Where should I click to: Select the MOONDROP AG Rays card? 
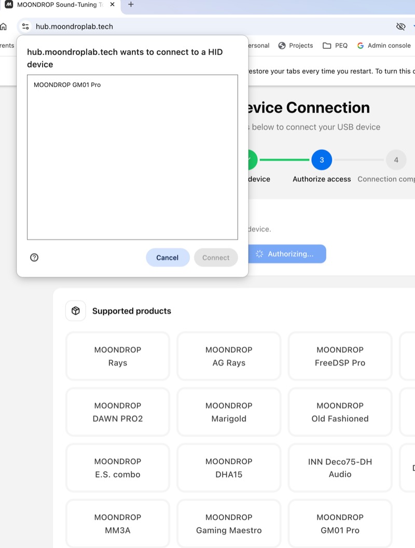click(x=229, y=356)
